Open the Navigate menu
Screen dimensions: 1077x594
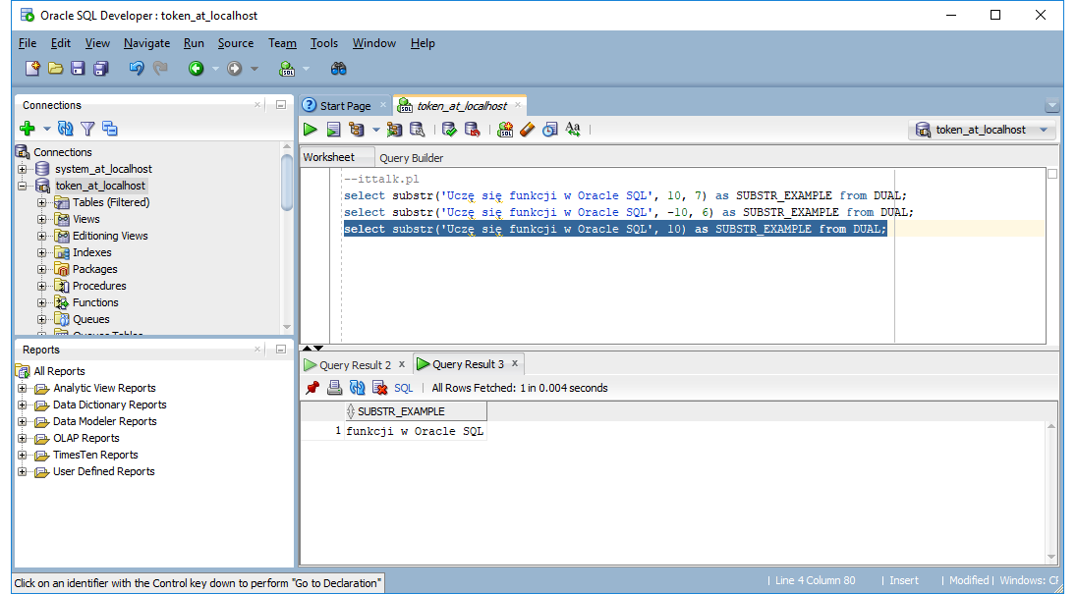[147, 43]
